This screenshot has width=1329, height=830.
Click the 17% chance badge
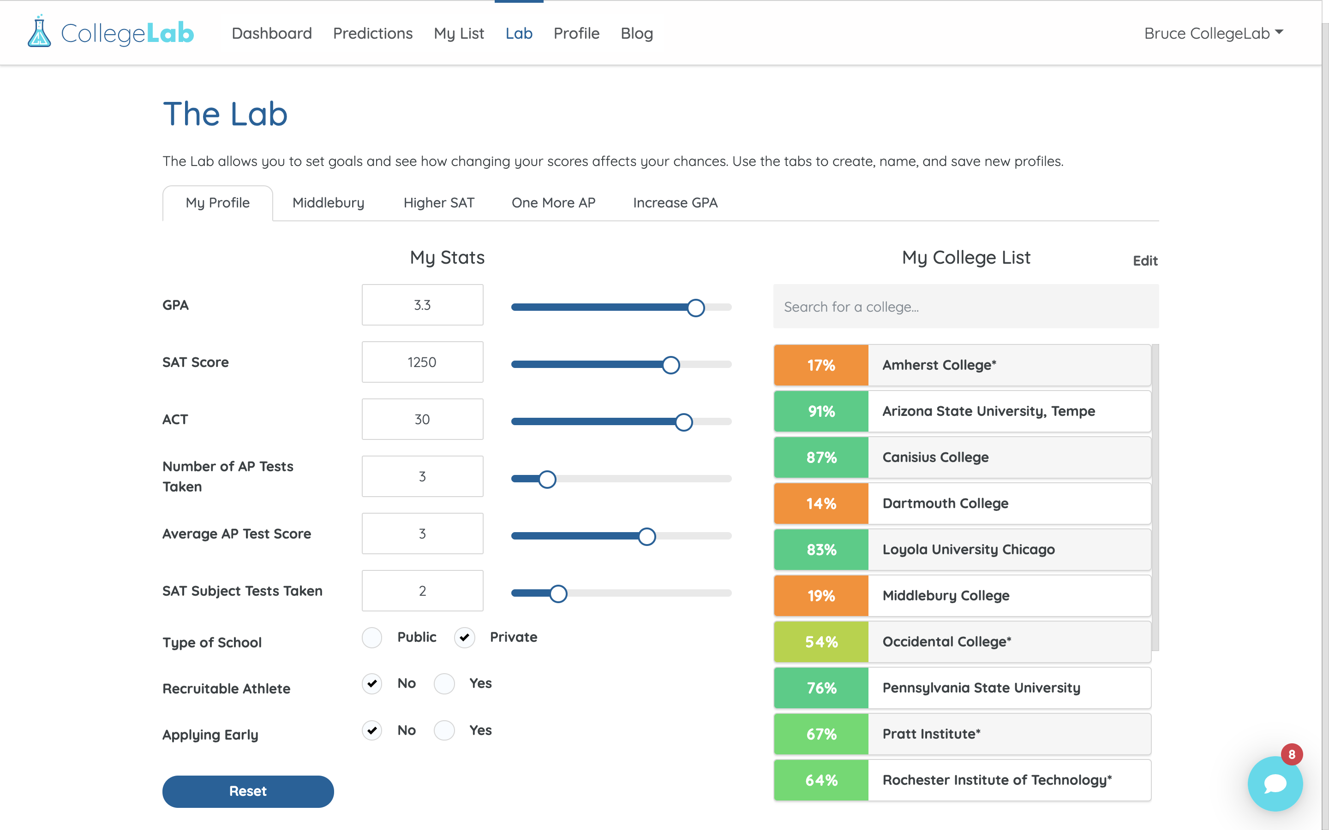[821, 365]
